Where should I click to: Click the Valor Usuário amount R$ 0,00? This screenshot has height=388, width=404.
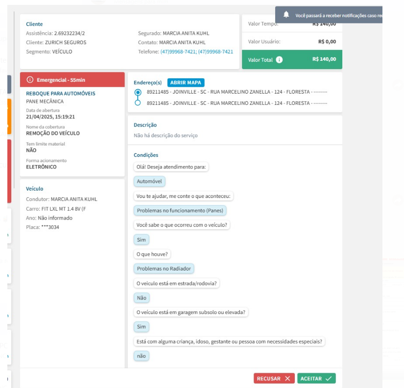[327, 42]
